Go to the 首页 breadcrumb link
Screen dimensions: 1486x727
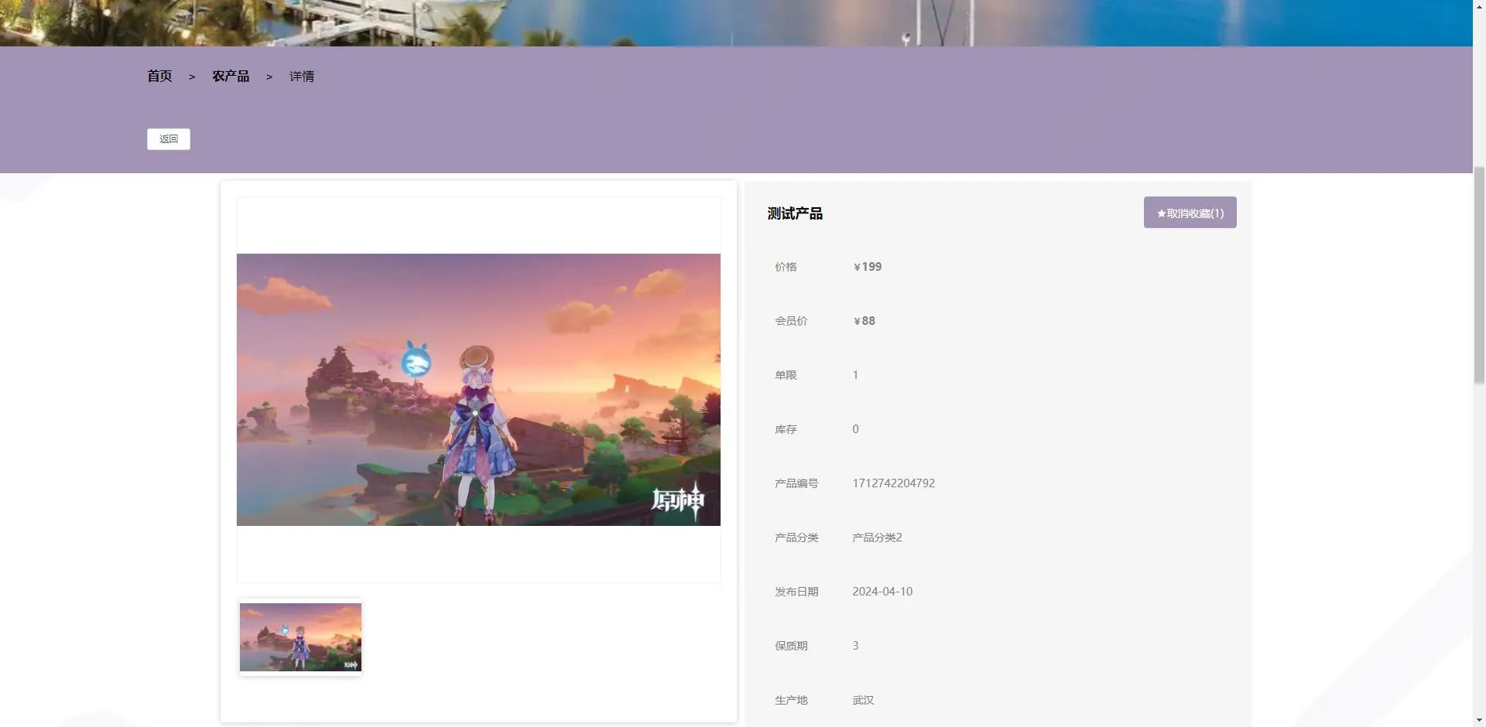(159, 76)
